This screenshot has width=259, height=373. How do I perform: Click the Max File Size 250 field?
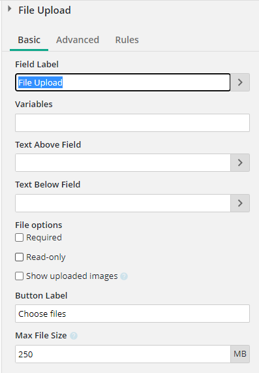coord(123,354)
